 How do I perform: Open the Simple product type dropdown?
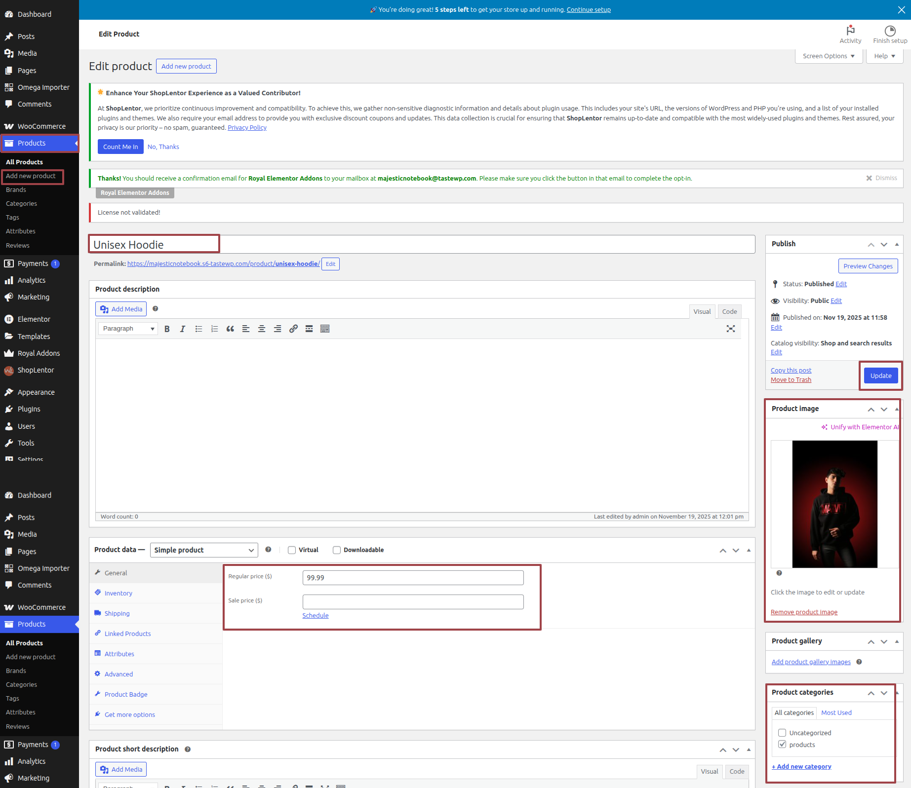[x=204, y=550]
